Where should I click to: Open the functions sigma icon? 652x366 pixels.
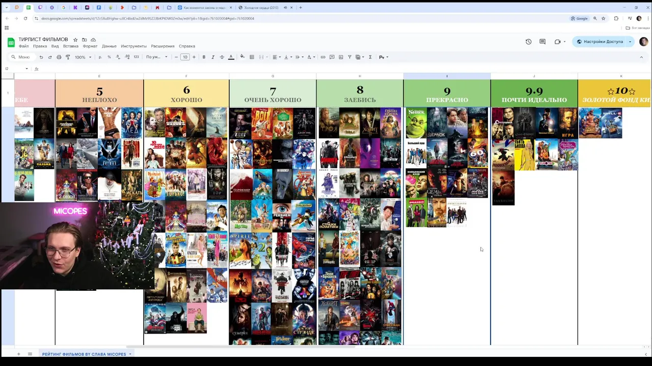(x=370, y=57)
